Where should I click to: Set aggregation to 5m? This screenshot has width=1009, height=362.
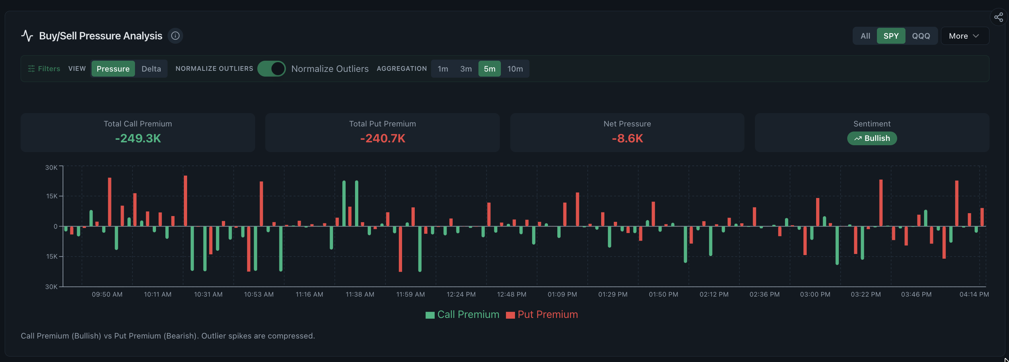click(x=489, y=68)
